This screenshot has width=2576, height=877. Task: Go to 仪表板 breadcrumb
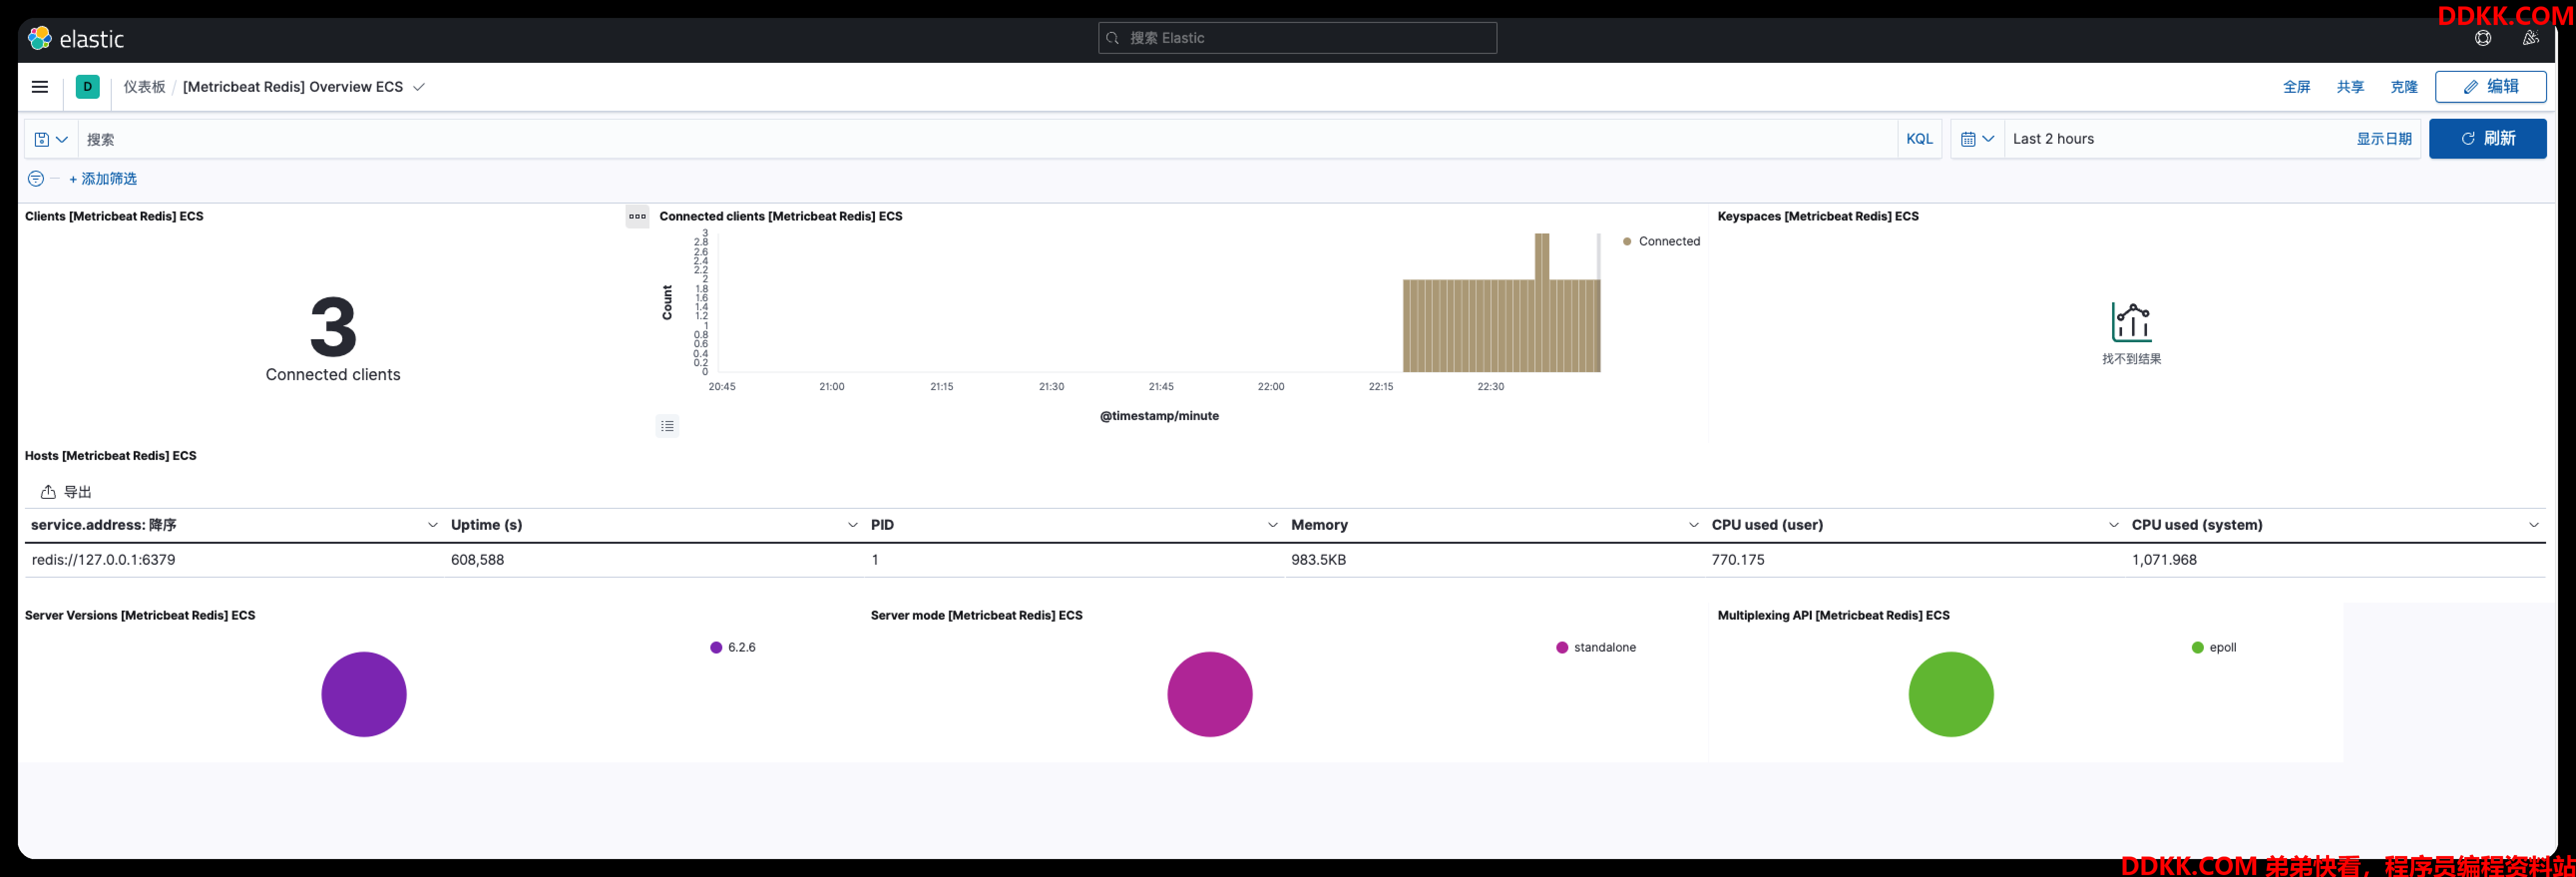pyautogui.click(x=144, y=87)
